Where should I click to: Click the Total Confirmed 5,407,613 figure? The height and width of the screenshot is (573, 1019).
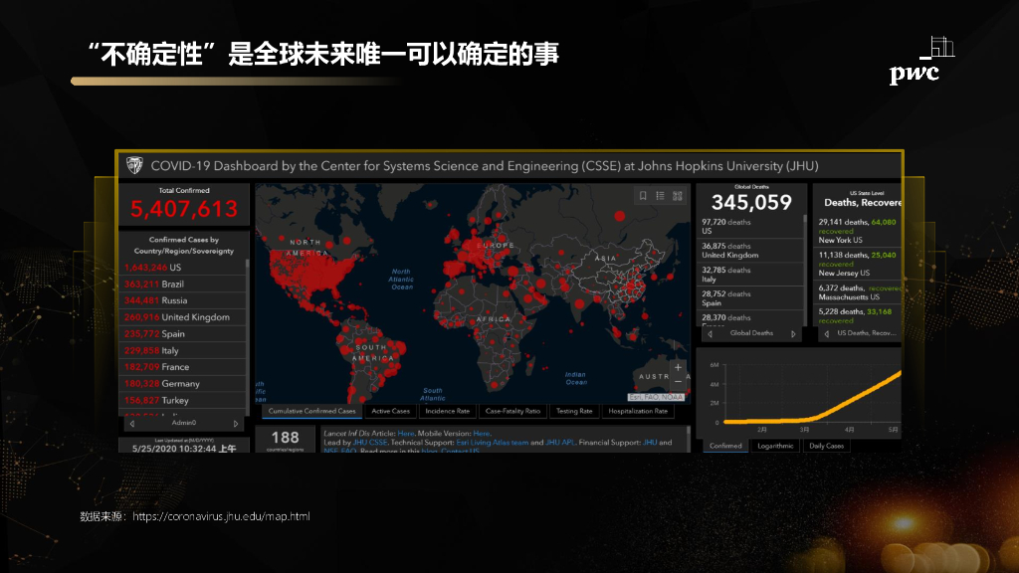point(184,209)
